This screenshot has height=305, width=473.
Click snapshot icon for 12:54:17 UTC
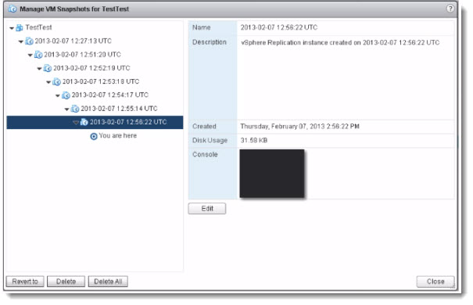66,95
